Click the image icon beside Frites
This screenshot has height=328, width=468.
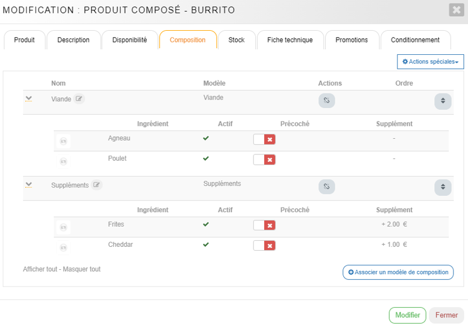click(63, 227)
